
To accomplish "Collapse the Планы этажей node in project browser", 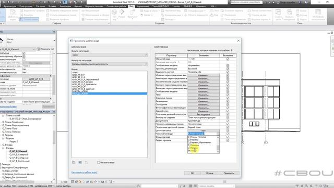I will tap(3, 115).
